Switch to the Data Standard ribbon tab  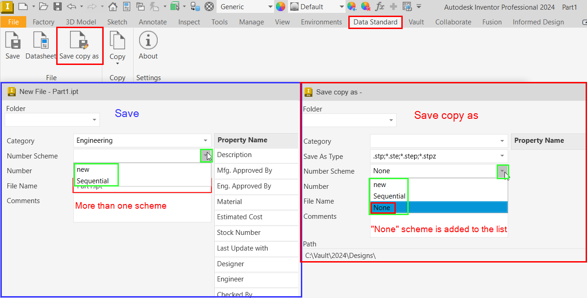point(375,22)
